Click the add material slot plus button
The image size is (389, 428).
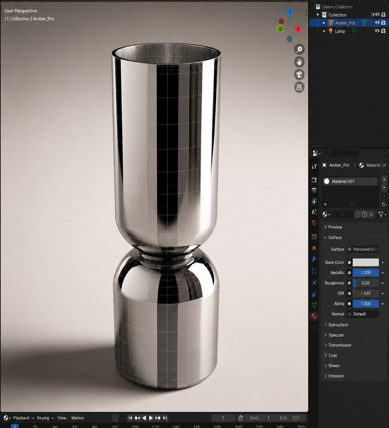(x=384, y=188)
